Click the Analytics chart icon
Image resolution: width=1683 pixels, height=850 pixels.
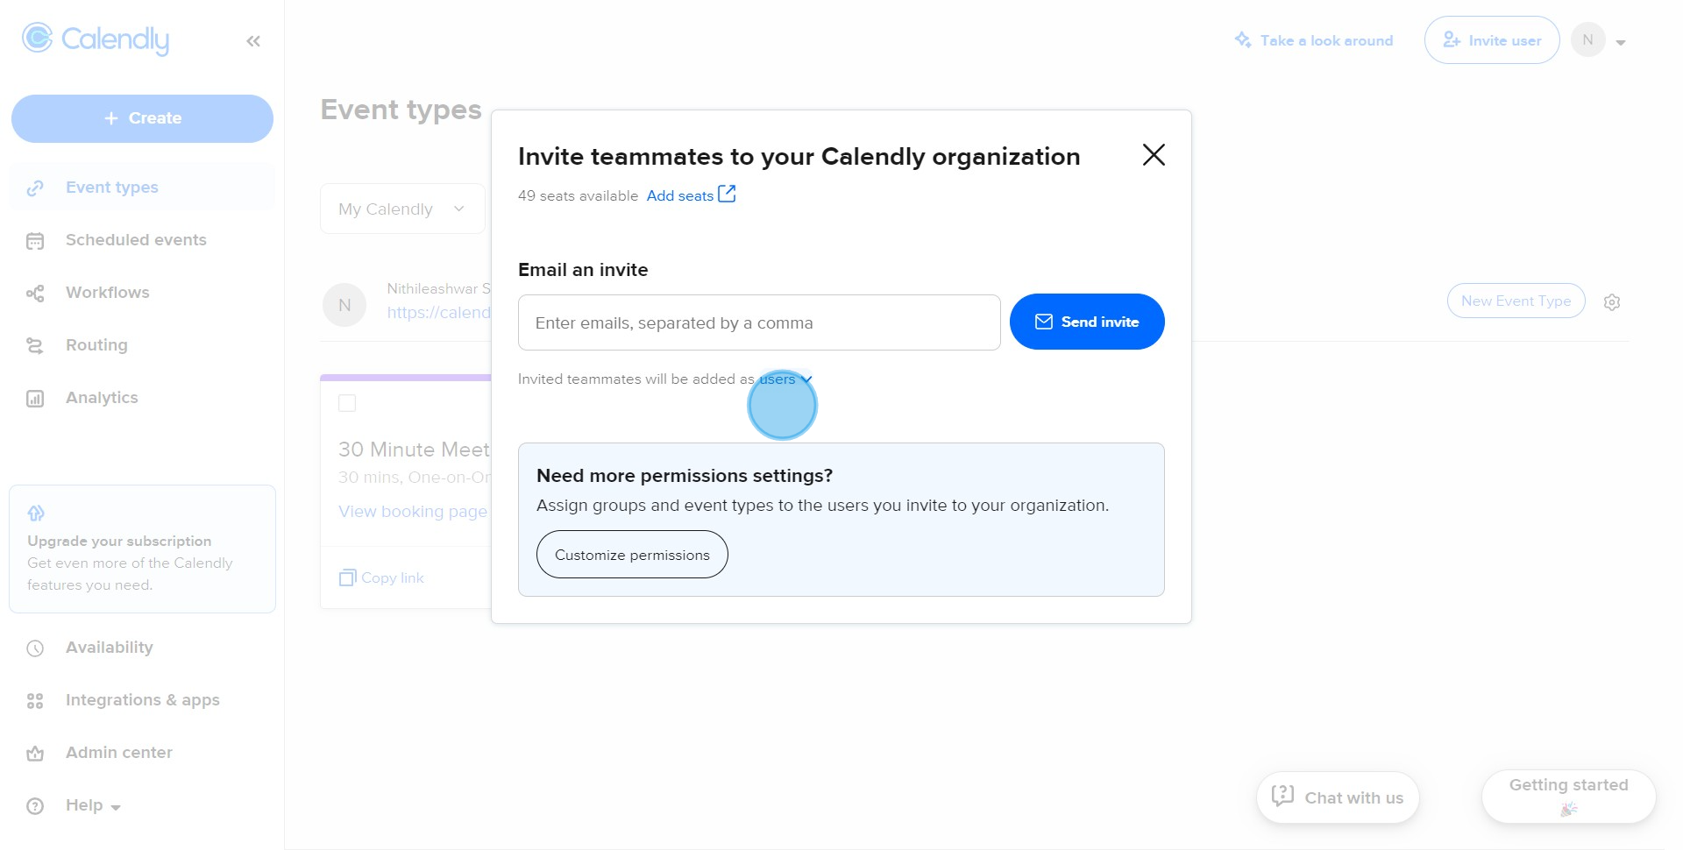pos(35,399)
